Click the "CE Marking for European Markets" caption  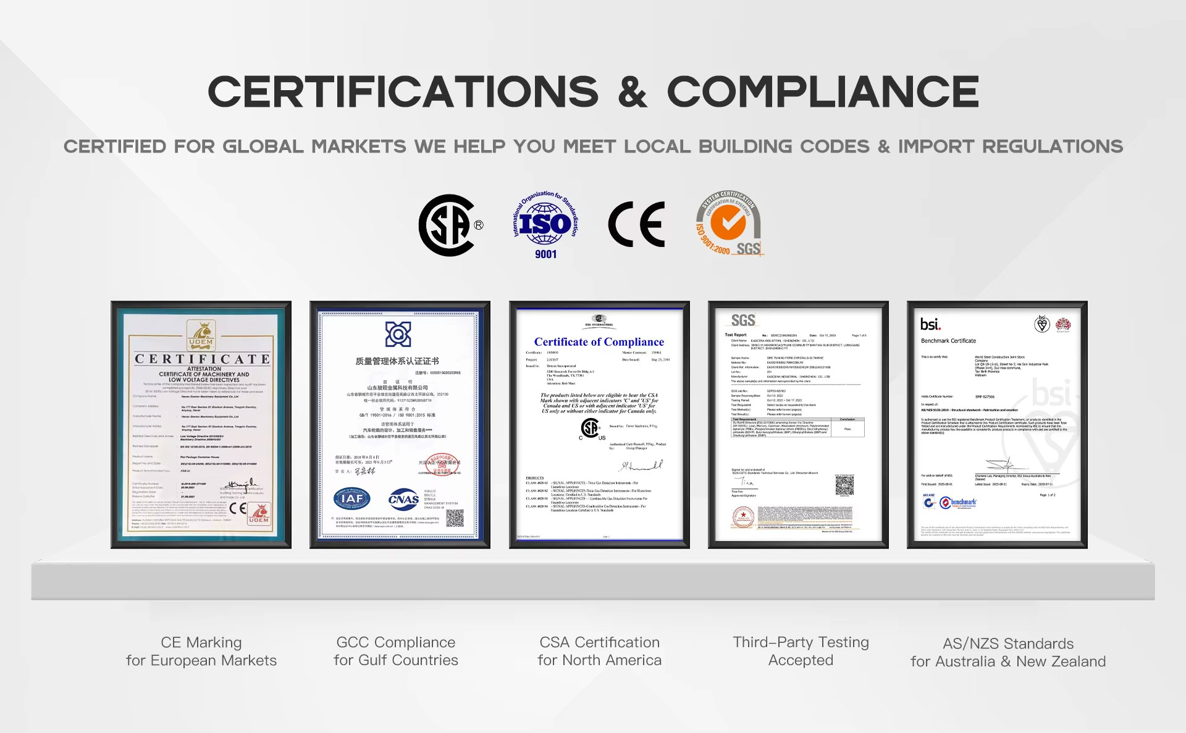201,651
